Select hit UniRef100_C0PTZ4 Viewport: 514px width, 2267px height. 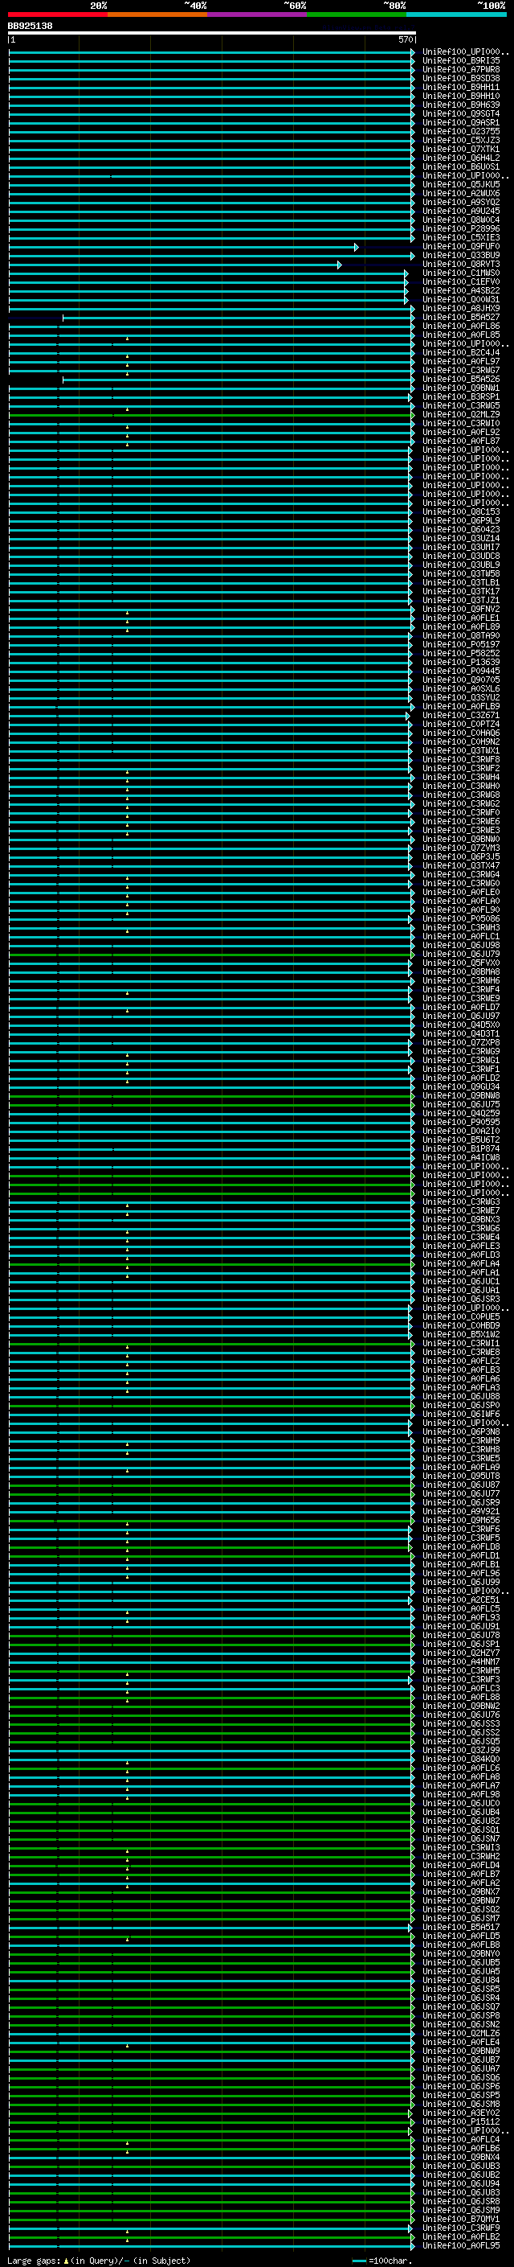[x=461, y=725]
